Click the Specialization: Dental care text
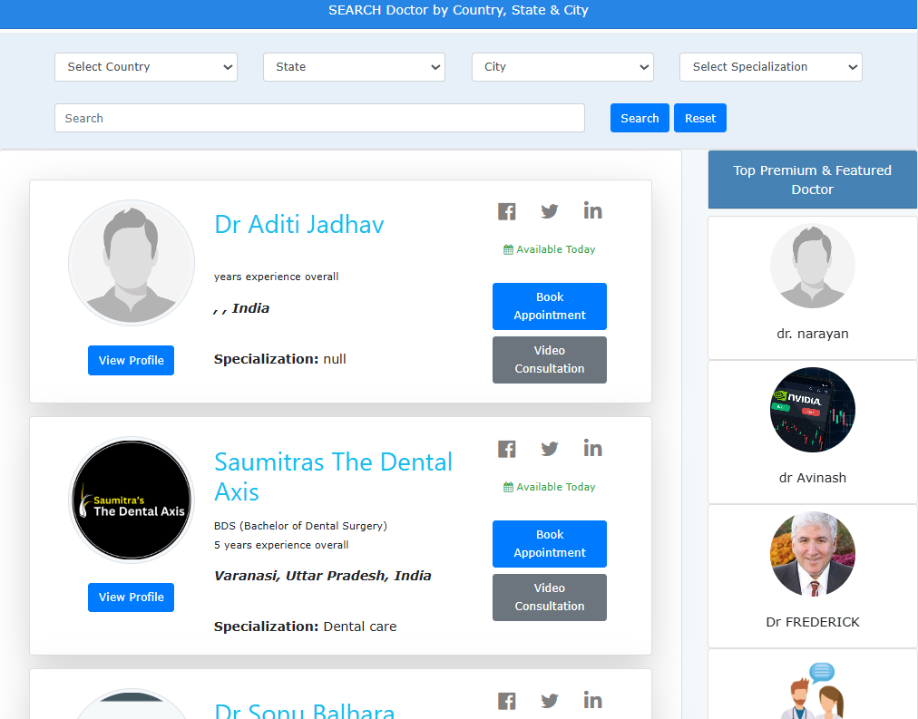The width and height of the screenshot is (918, 719). 305,627
